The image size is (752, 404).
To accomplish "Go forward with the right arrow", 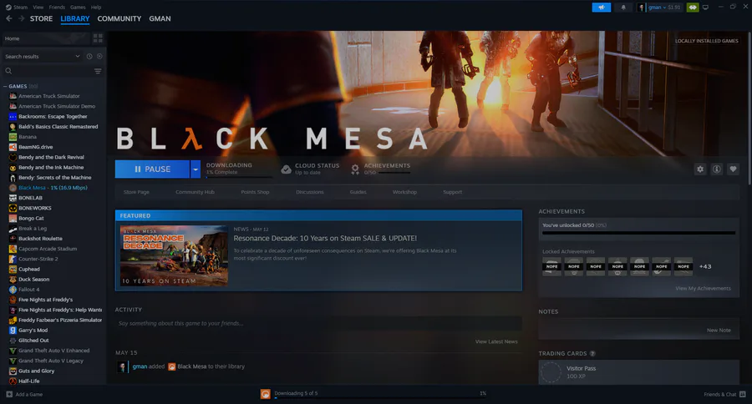I will coord(21,18).
